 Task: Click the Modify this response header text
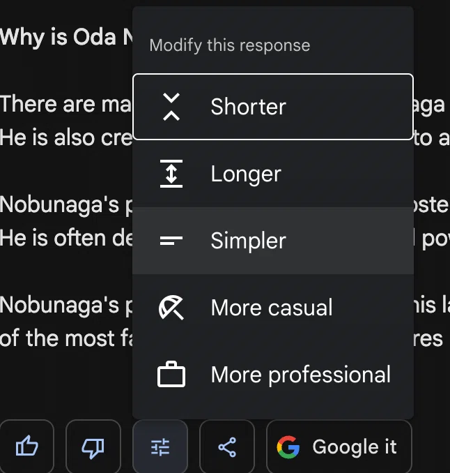click(229, 45)
